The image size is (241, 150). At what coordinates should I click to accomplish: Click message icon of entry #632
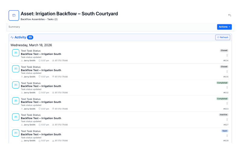click(x=16, y=85)
